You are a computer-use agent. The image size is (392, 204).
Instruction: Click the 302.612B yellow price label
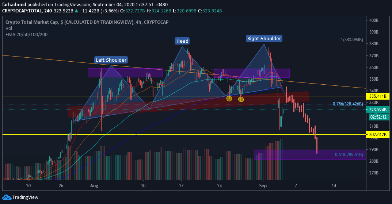tap(378, 135)
